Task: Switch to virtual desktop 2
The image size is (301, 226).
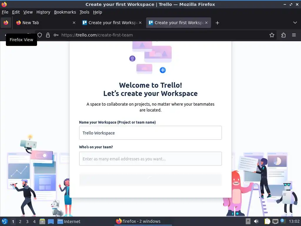Action: tap(20, 222)
